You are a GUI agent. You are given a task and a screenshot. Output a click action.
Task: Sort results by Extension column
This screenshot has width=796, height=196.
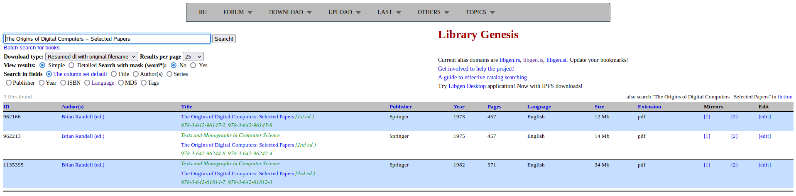click(x=649, y=107)
